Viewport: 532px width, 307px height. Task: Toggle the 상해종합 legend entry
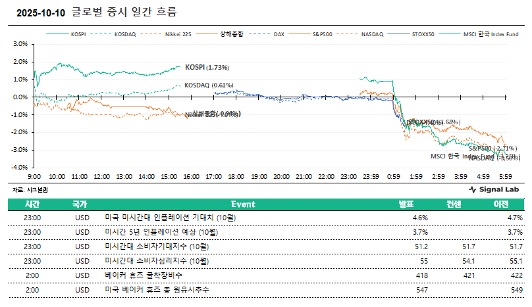230,33
